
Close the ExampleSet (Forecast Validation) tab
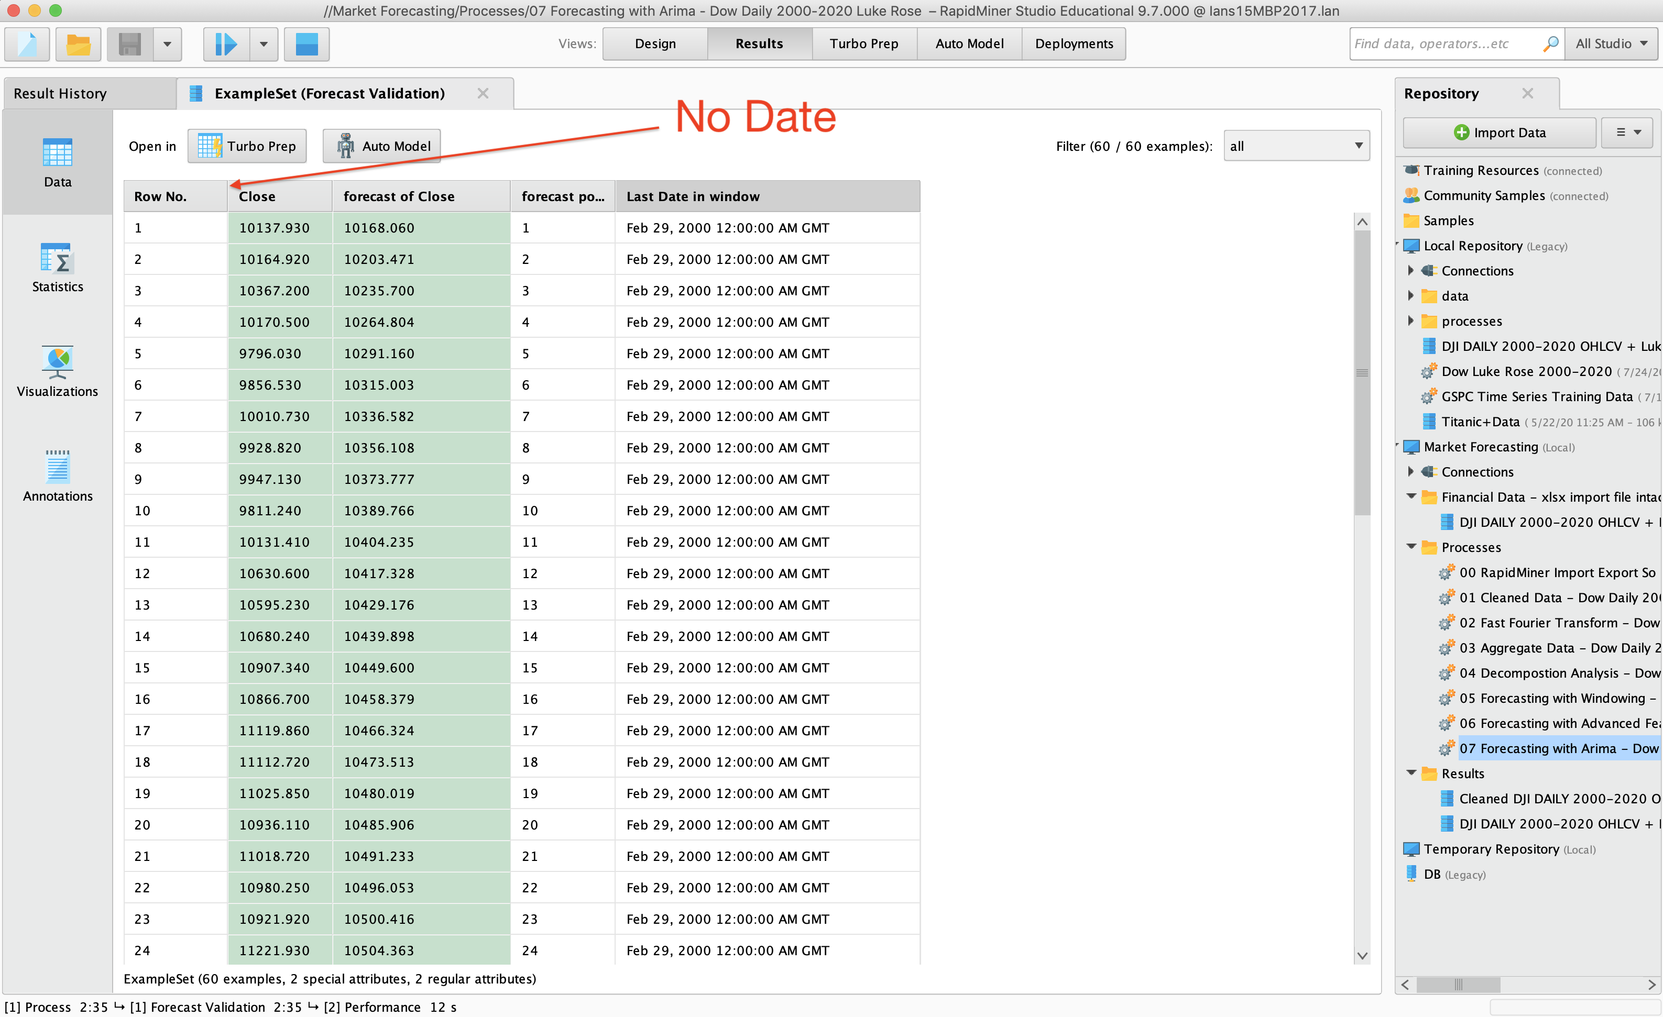point(483,94)
